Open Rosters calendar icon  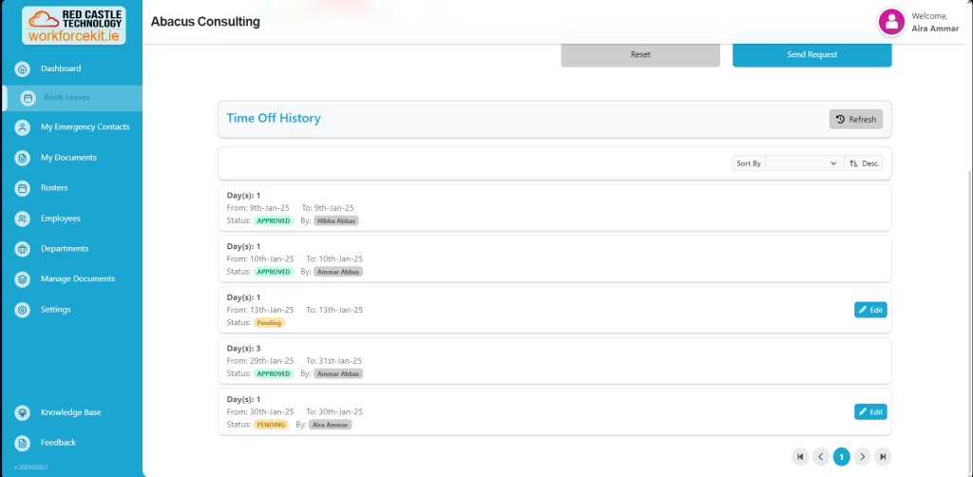pyautogui.click(x=23, y=188)
